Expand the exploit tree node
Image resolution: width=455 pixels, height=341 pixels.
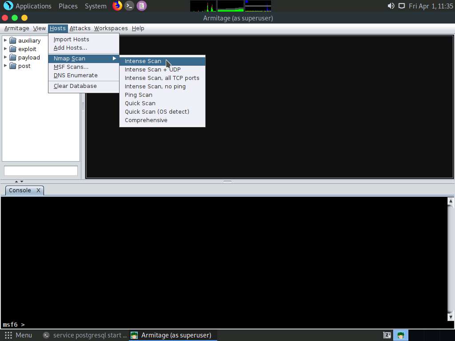pos(5,49)
